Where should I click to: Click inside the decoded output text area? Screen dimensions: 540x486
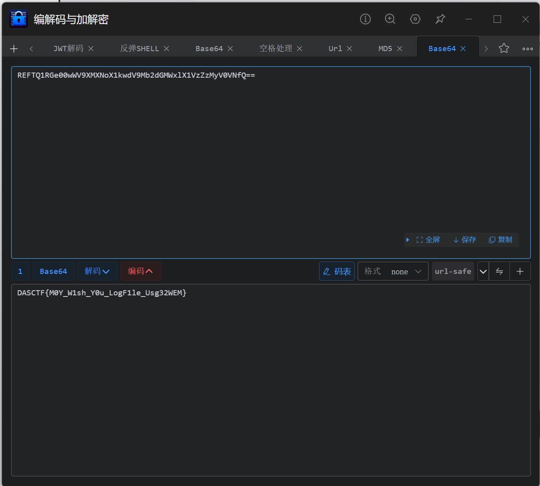271,380
